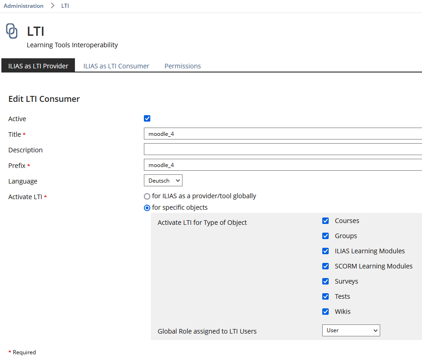
Task: Click the LTI chain-link icon
Action: 12,31
